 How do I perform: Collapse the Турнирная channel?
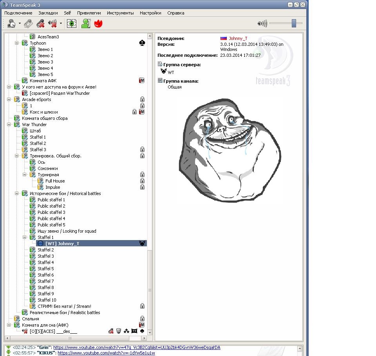24,175
